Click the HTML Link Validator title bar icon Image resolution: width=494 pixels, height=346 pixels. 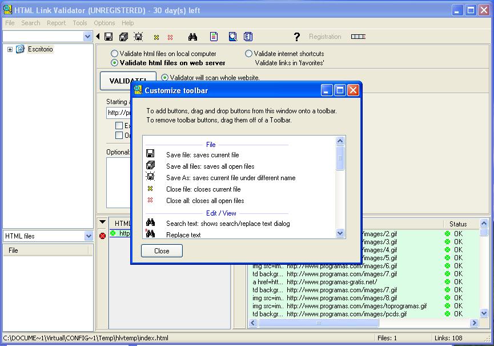7,10
